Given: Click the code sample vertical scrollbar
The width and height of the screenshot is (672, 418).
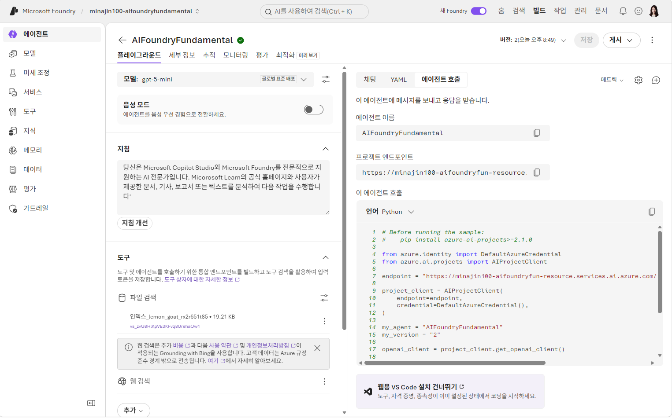Looking at the screenshot, I should [660, 271].
